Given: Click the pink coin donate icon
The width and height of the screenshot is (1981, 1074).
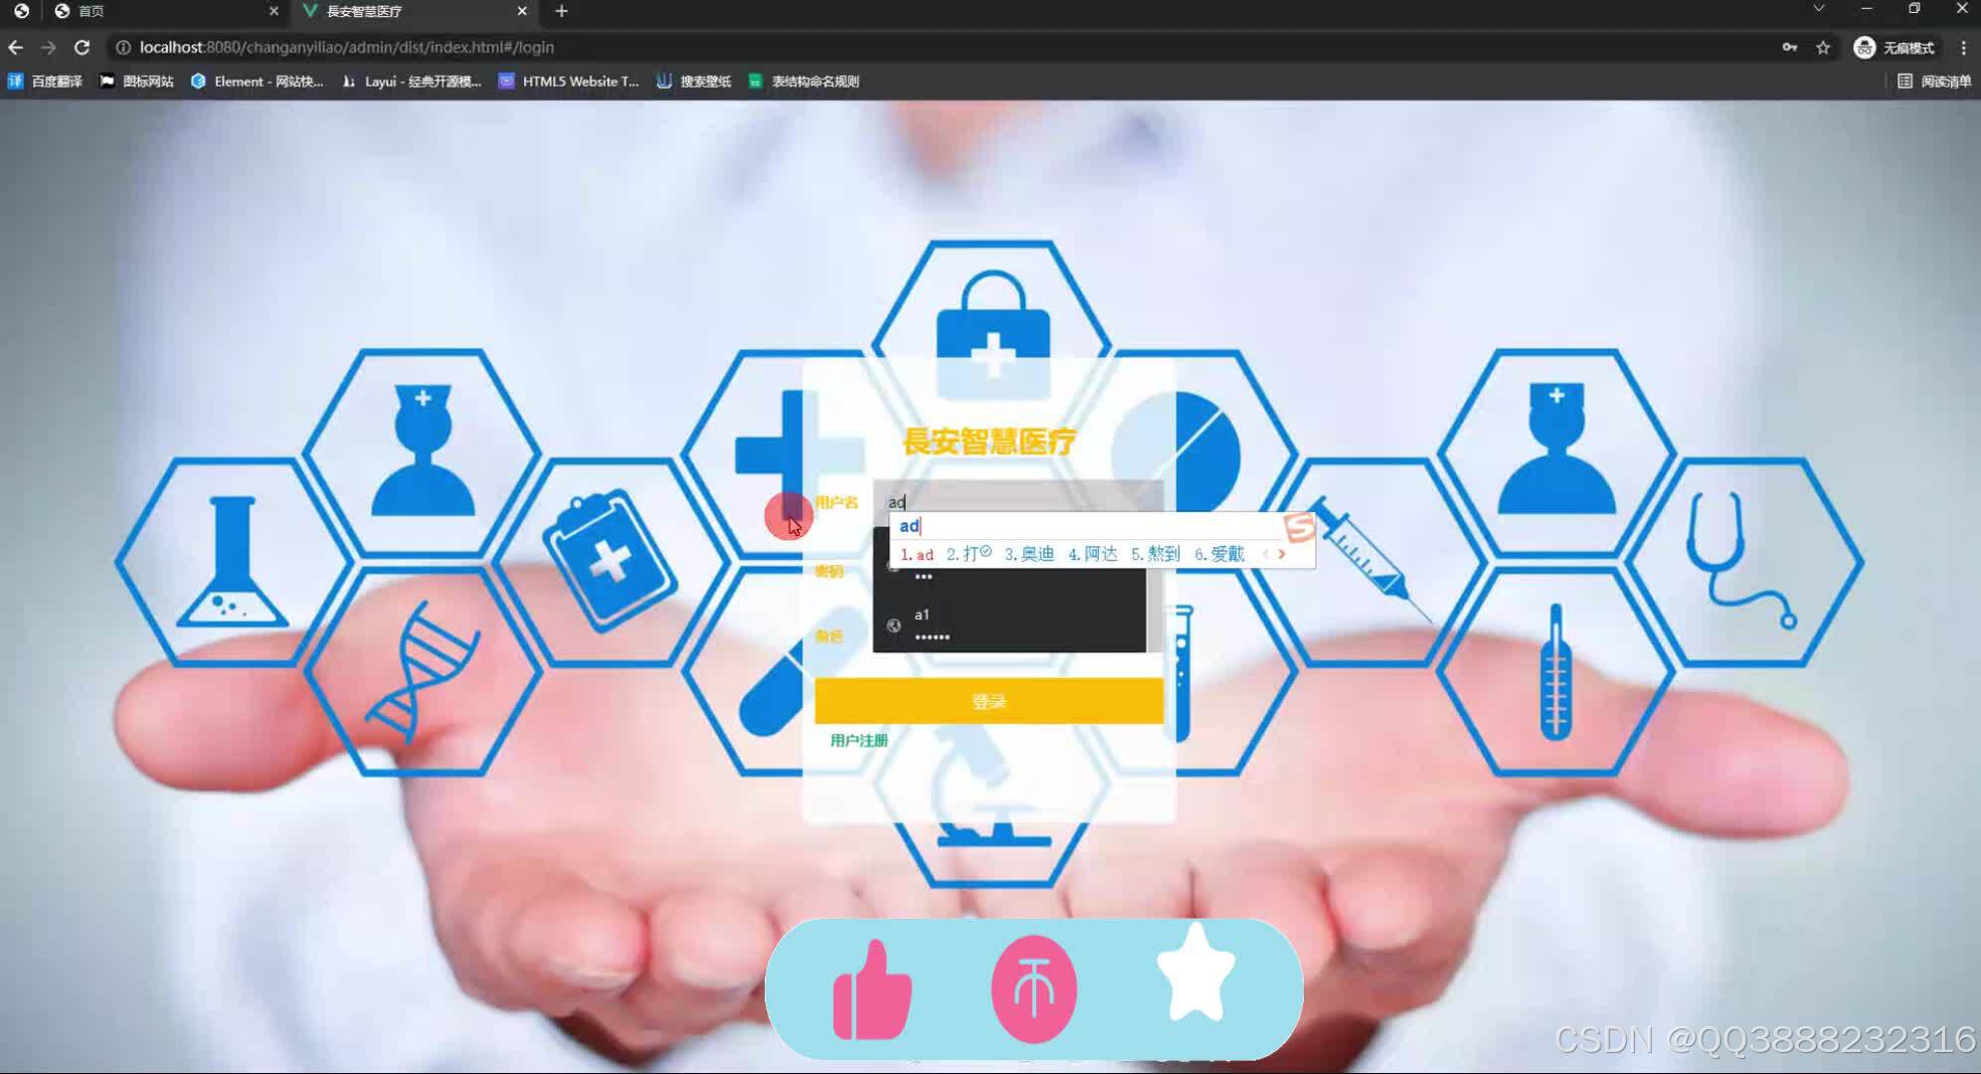Looking at the screenshot, I should [1033, 989].
